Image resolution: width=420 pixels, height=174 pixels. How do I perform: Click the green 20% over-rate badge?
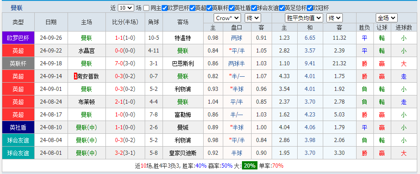pos(250,166)
